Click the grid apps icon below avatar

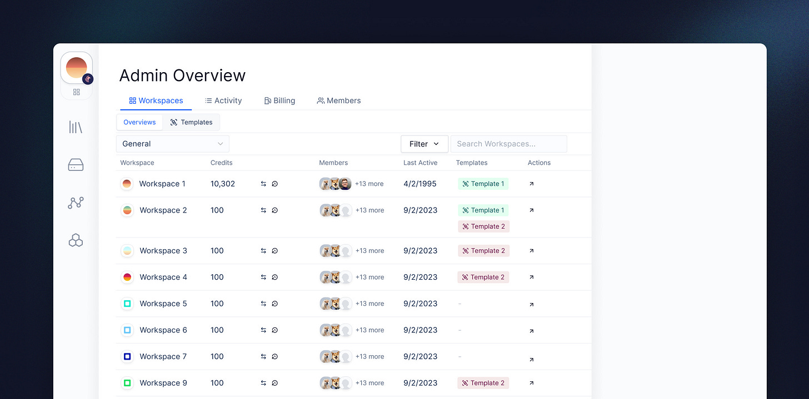point(77,92)
